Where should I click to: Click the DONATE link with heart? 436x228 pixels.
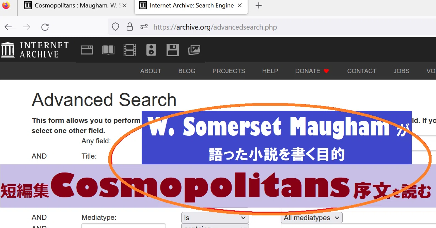pyautogui.click(x=312, y=71)
